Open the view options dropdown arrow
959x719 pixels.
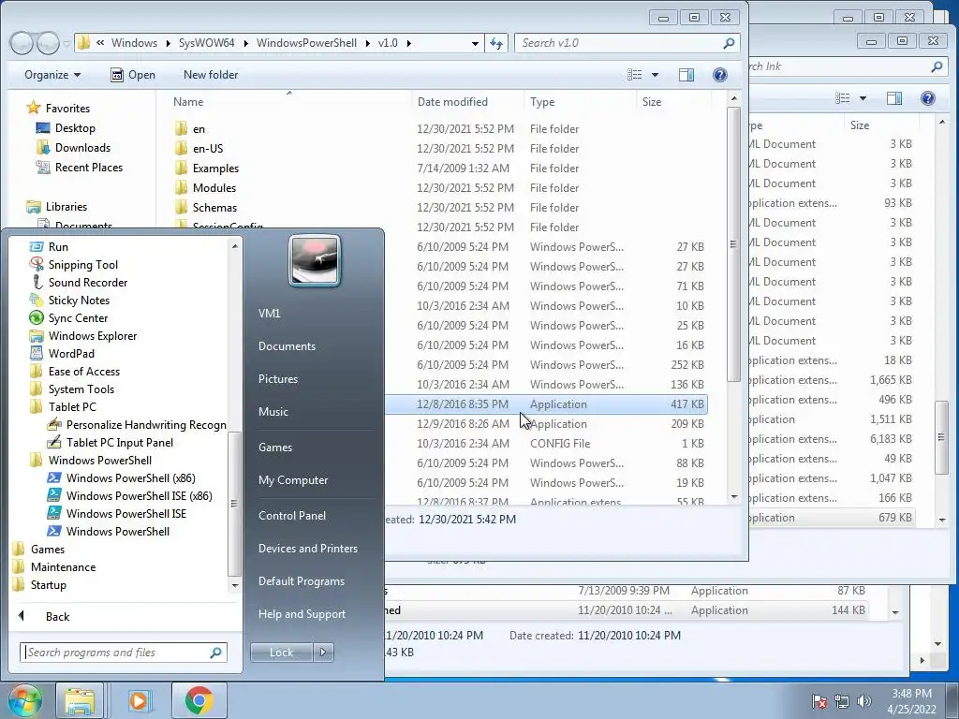(655, 75)
